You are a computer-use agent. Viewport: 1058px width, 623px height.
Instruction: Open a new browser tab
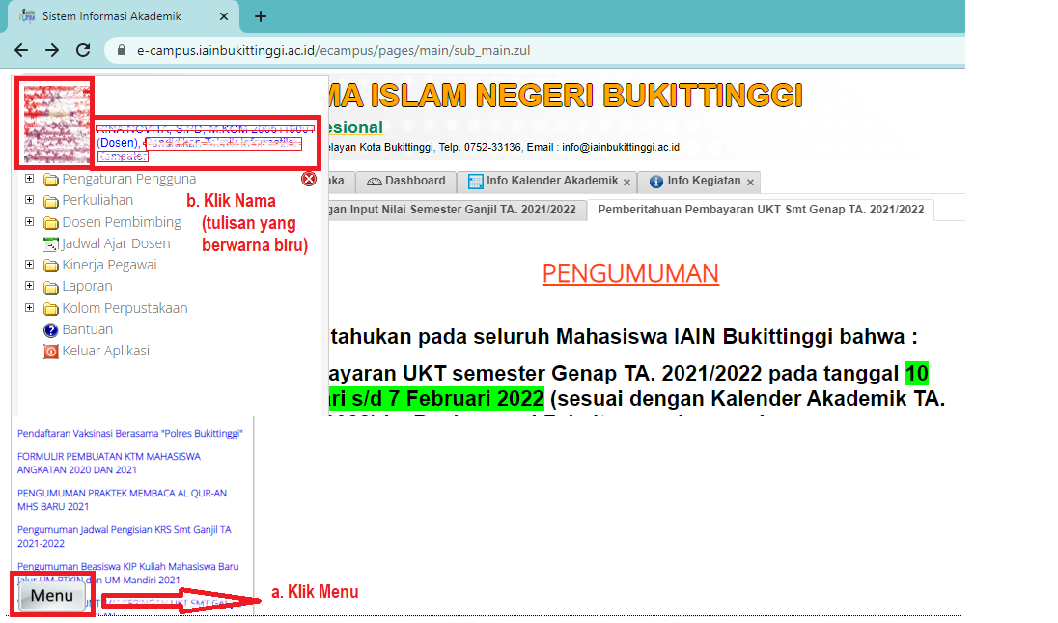click(x=261, y=16)
